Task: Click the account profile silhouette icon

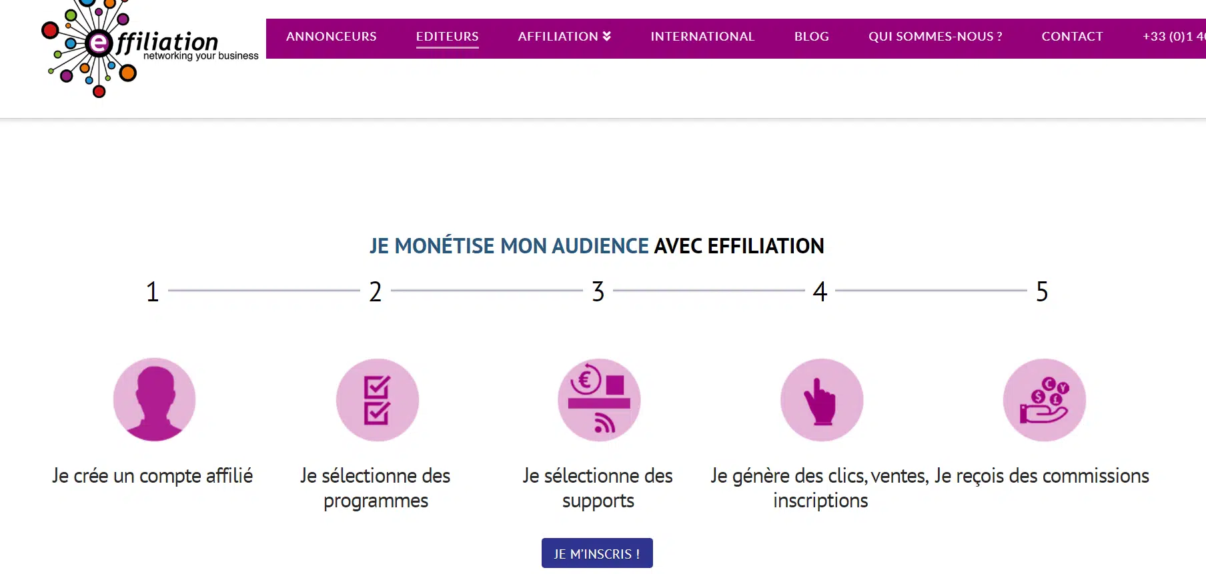Action: tap(154, 399)
